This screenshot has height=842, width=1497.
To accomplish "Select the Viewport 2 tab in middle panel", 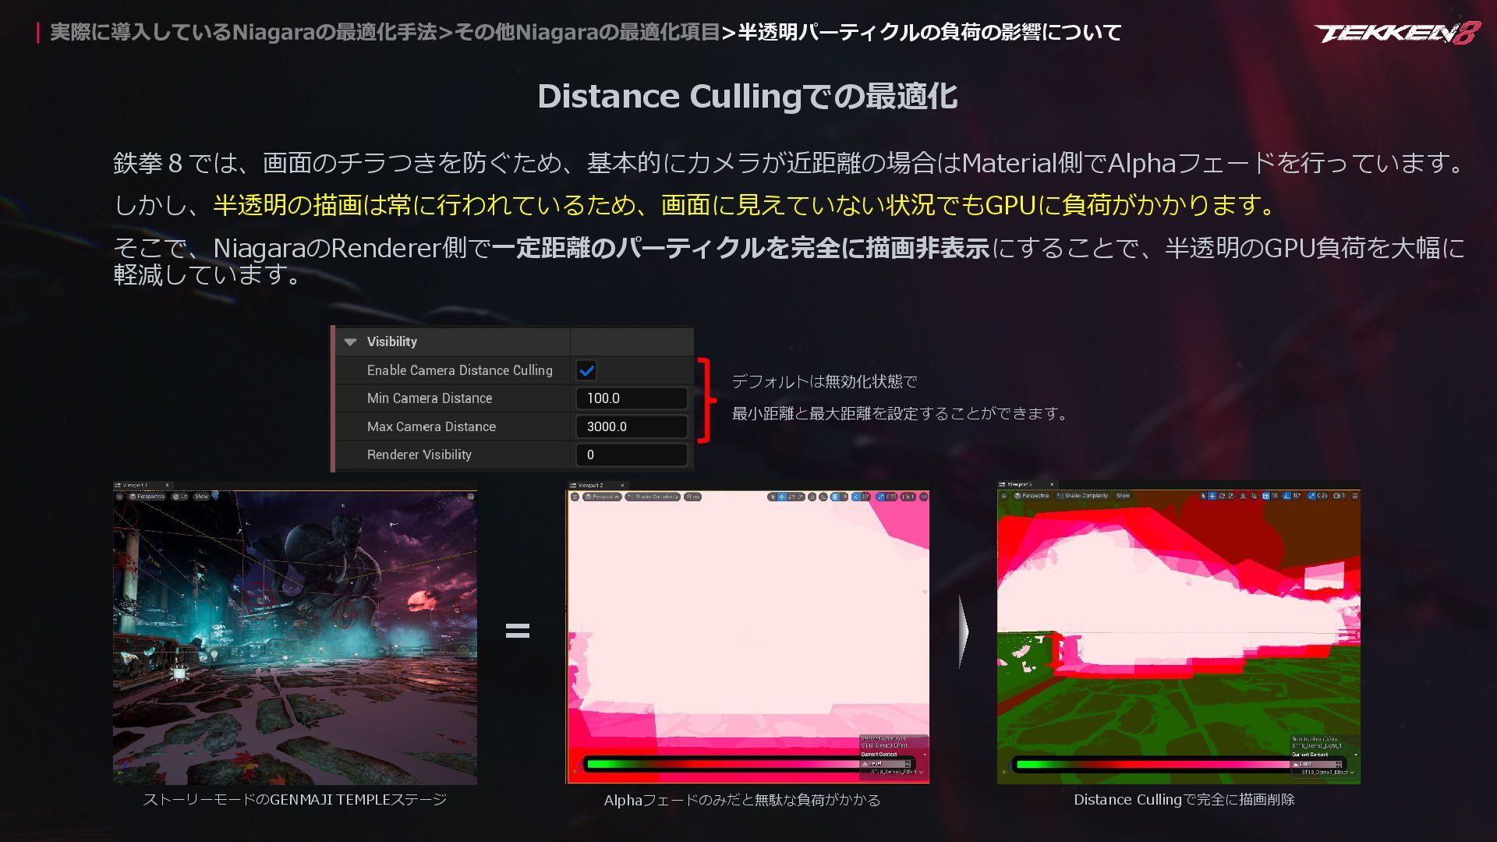I will pyautogui.click(x=590, y=485).
